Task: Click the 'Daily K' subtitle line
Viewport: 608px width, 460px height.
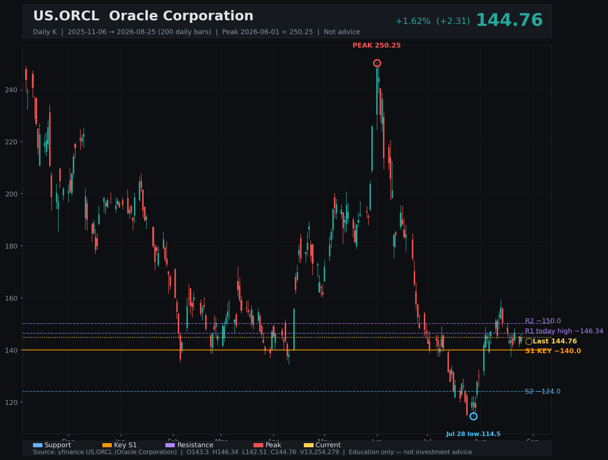Action: (197, 32)
